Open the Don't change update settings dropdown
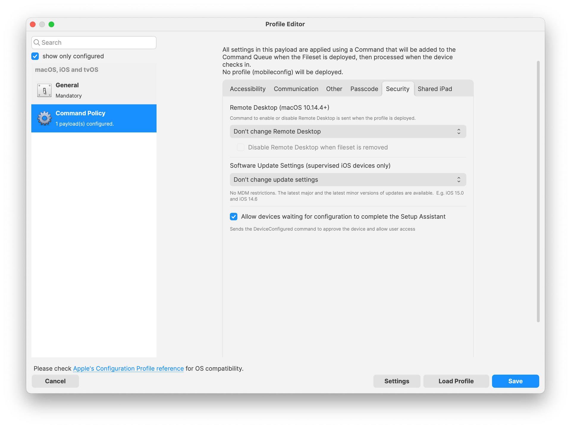This screenshot has height=428, width=571. 348,180
